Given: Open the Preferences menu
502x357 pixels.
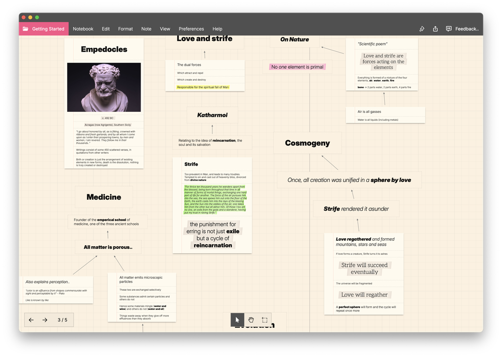Looking at the screenshot, I should coord(191,29).
